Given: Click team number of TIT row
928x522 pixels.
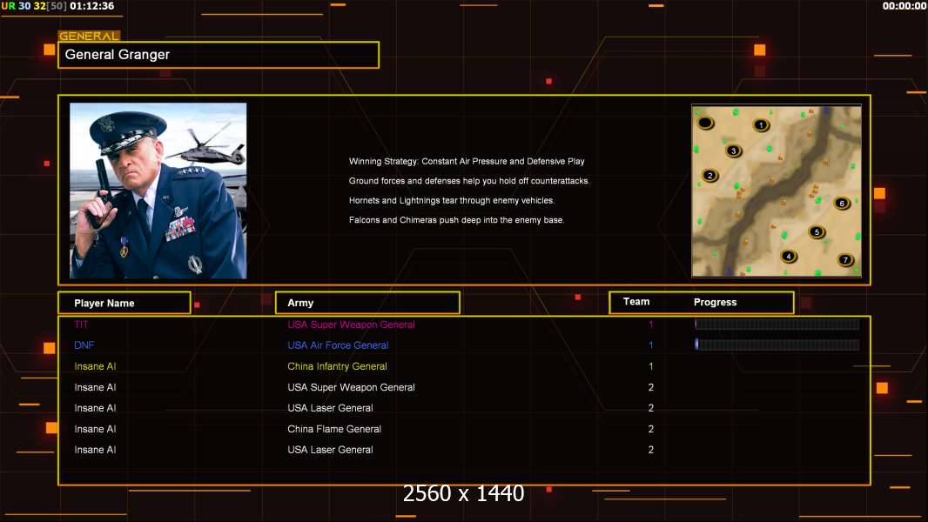Looking at the screenshot, I should 651,325.
